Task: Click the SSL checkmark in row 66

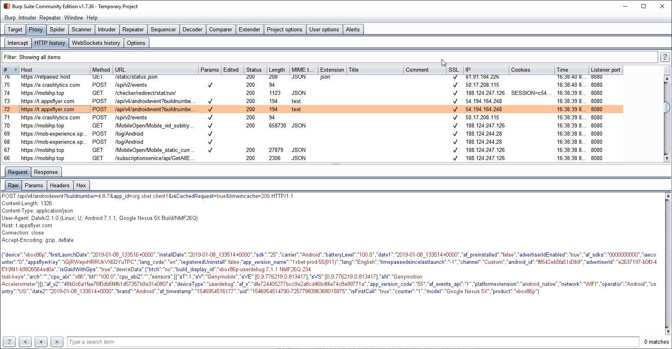Action: click(x=455, y=158)
